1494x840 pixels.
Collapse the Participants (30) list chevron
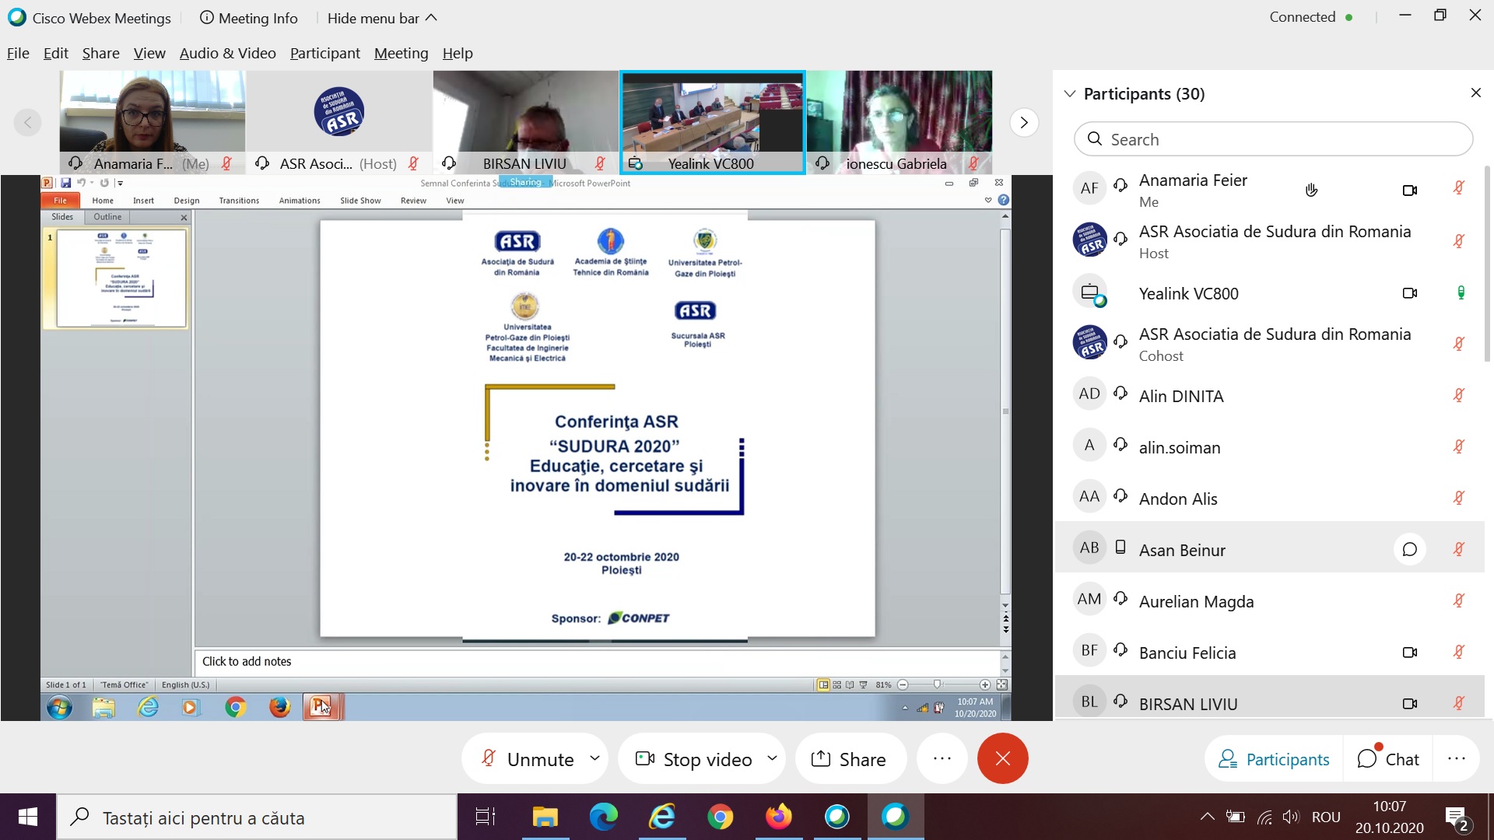tap(1070, 94)
